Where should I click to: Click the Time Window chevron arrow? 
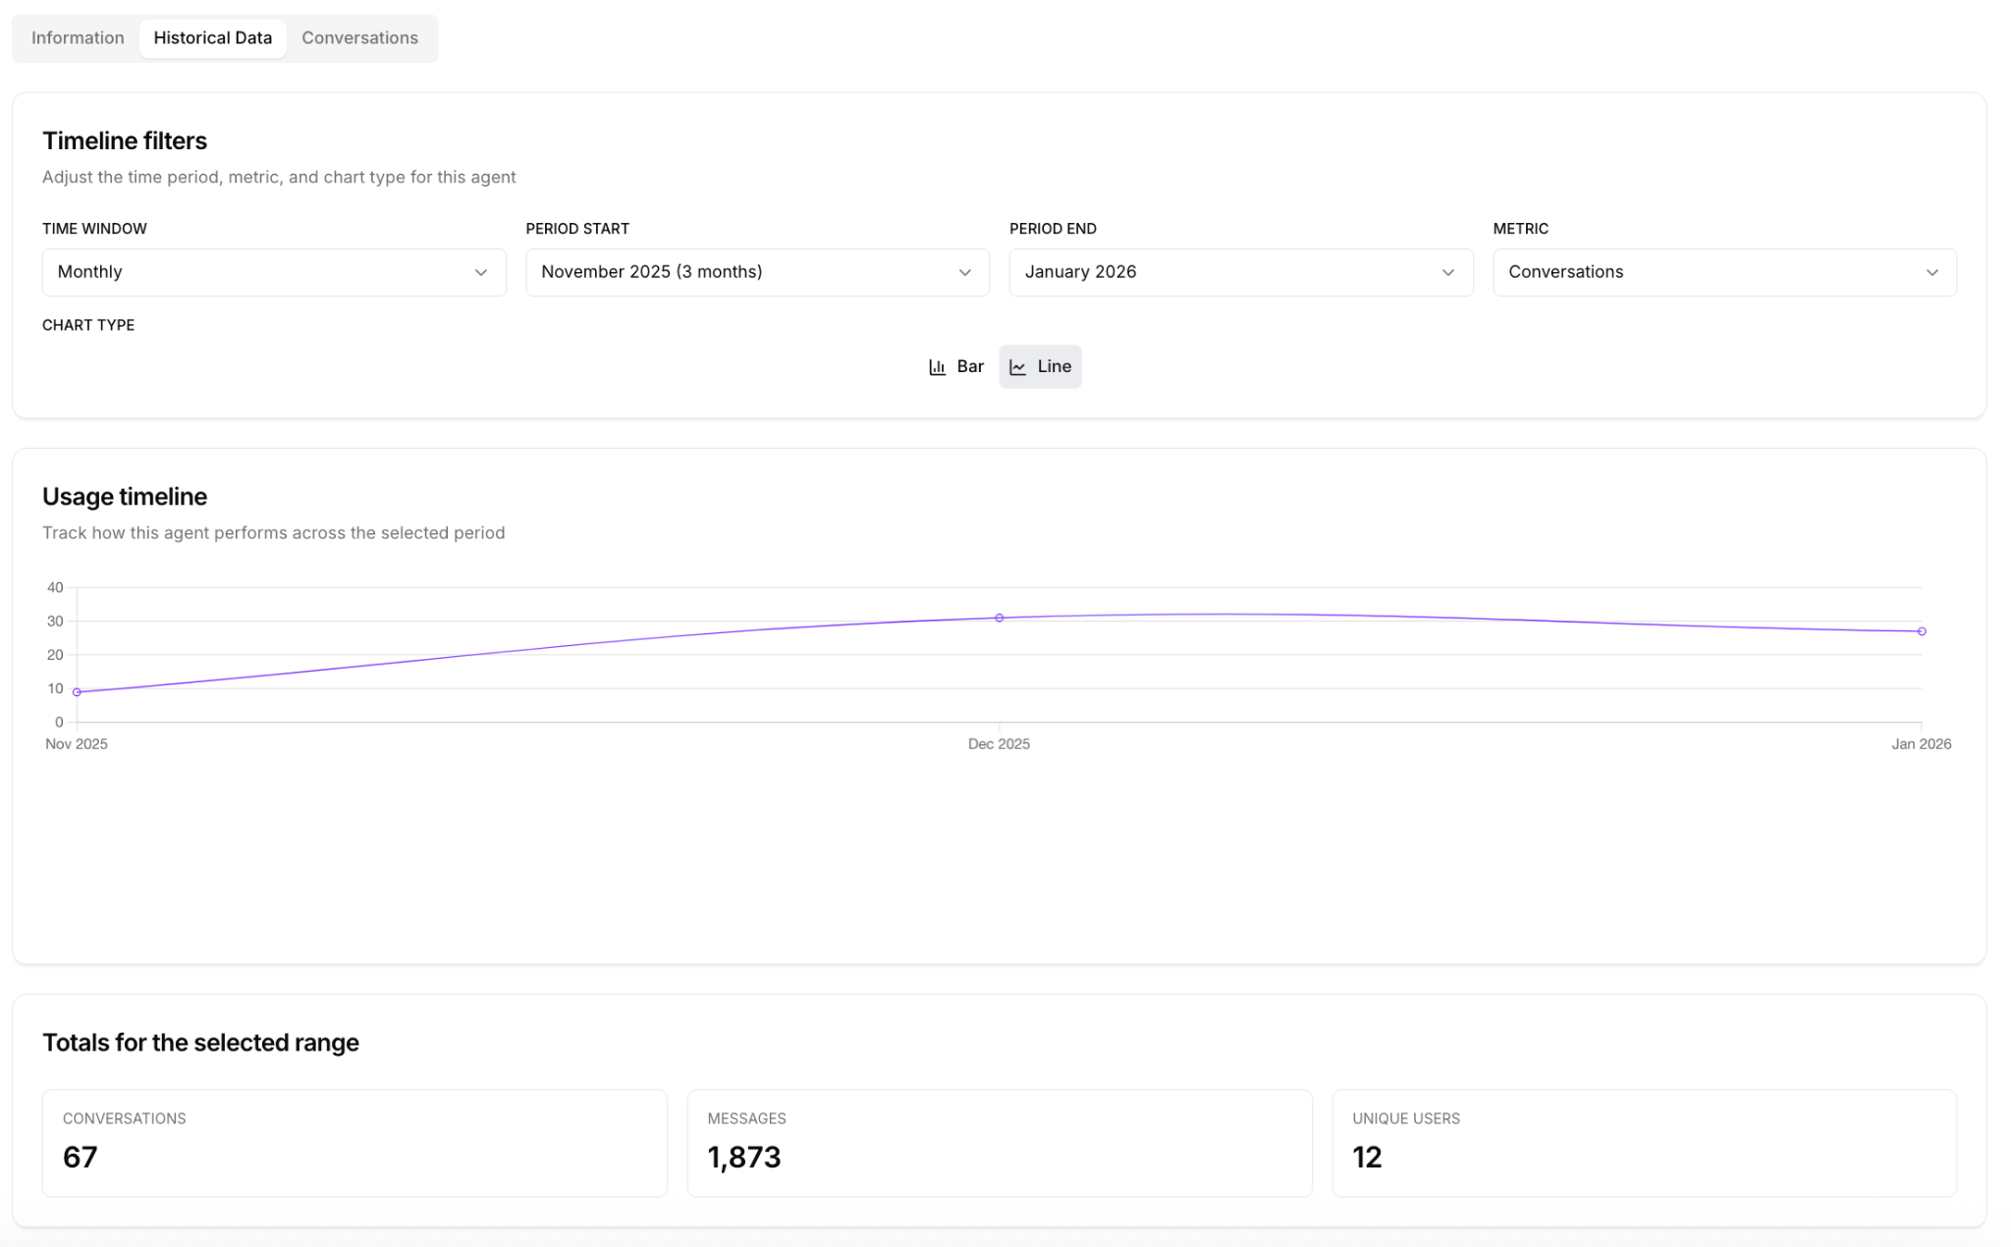(x=481, y=273)
